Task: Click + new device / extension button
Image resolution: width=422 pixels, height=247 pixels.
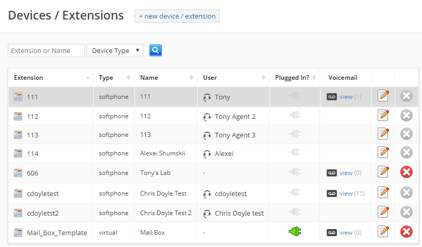Action: click(177, 16)
